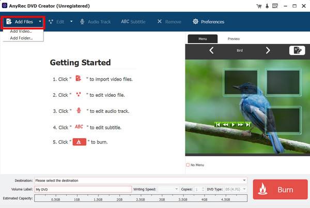Viewport: 310px width, 208px height.
Task: Click skip to last in the menu template controls
Action: coord(247,125)
